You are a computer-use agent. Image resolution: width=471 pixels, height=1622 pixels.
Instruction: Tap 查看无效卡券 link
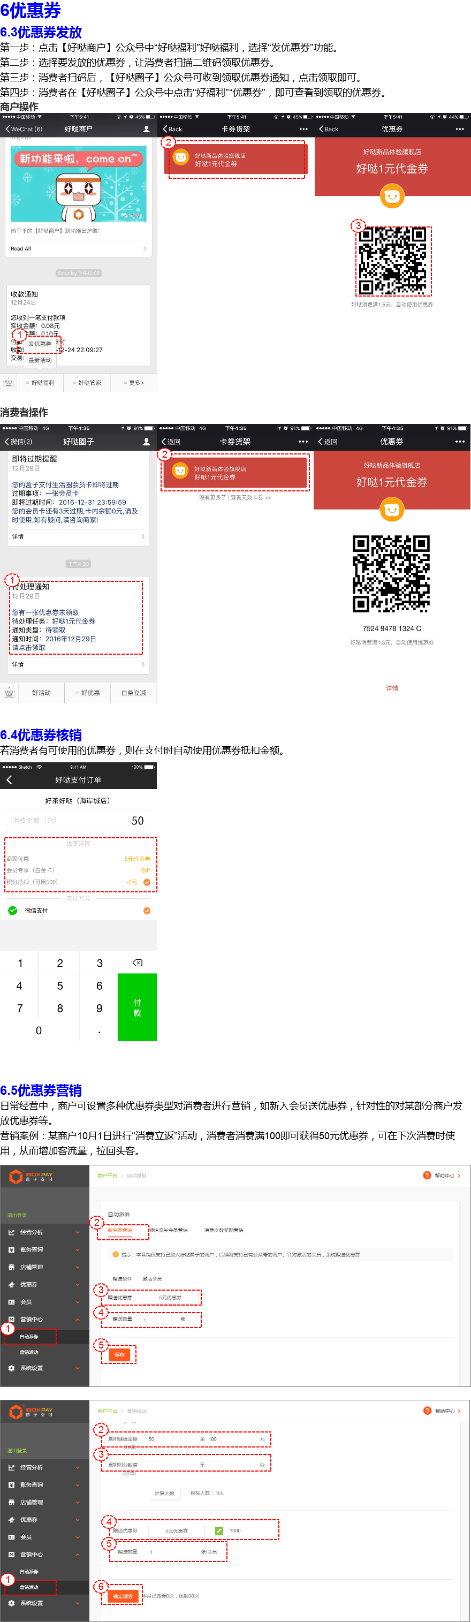coord(250,497)
